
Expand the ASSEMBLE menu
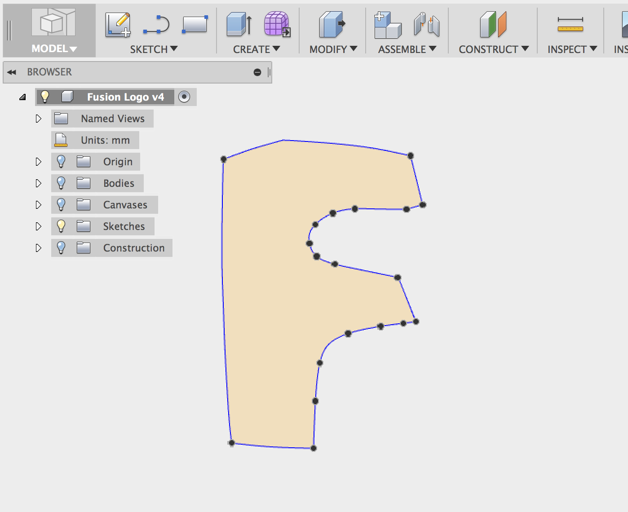point(407,49)
